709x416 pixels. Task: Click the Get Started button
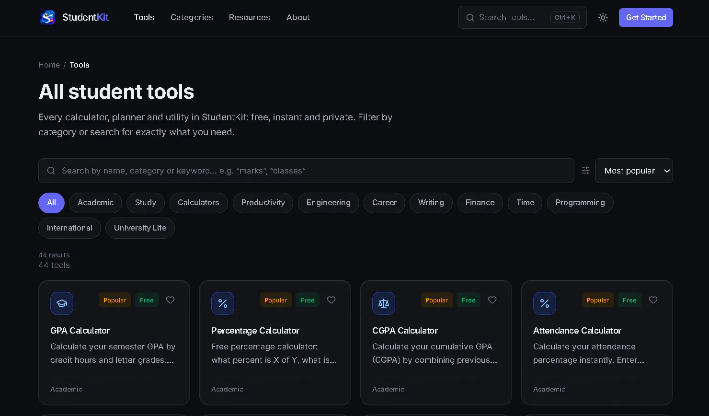point(646,18)
